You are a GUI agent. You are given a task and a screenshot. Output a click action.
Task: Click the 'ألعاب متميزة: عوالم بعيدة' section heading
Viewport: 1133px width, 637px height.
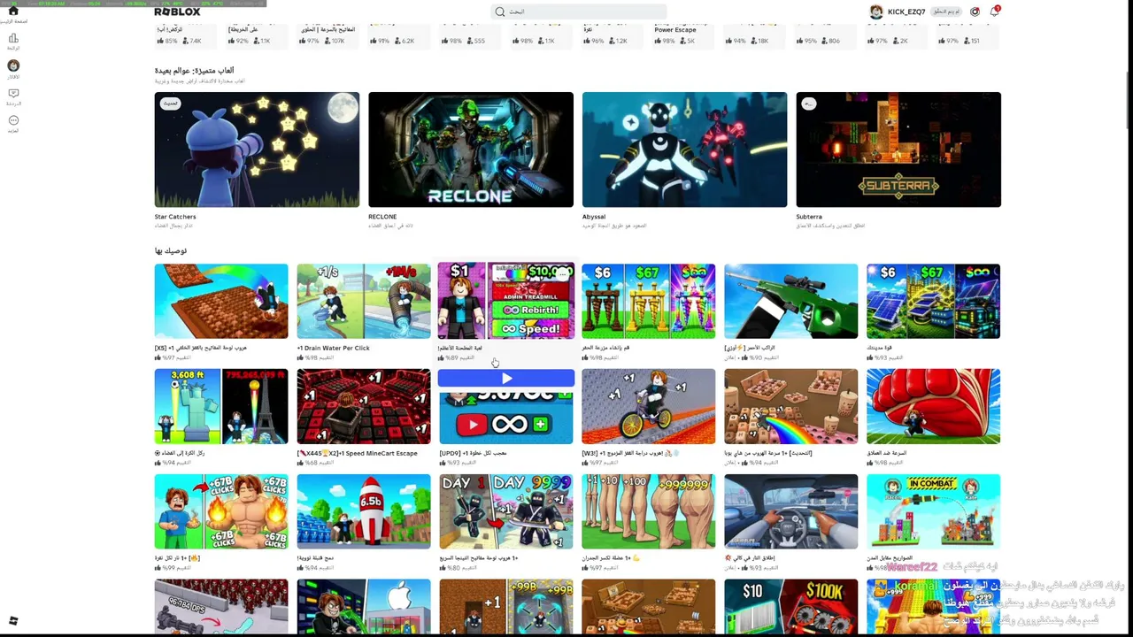pyautogui.click(x=194, y=70)
